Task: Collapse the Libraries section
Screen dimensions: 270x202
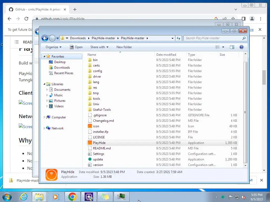Action: tap(44, 84)
